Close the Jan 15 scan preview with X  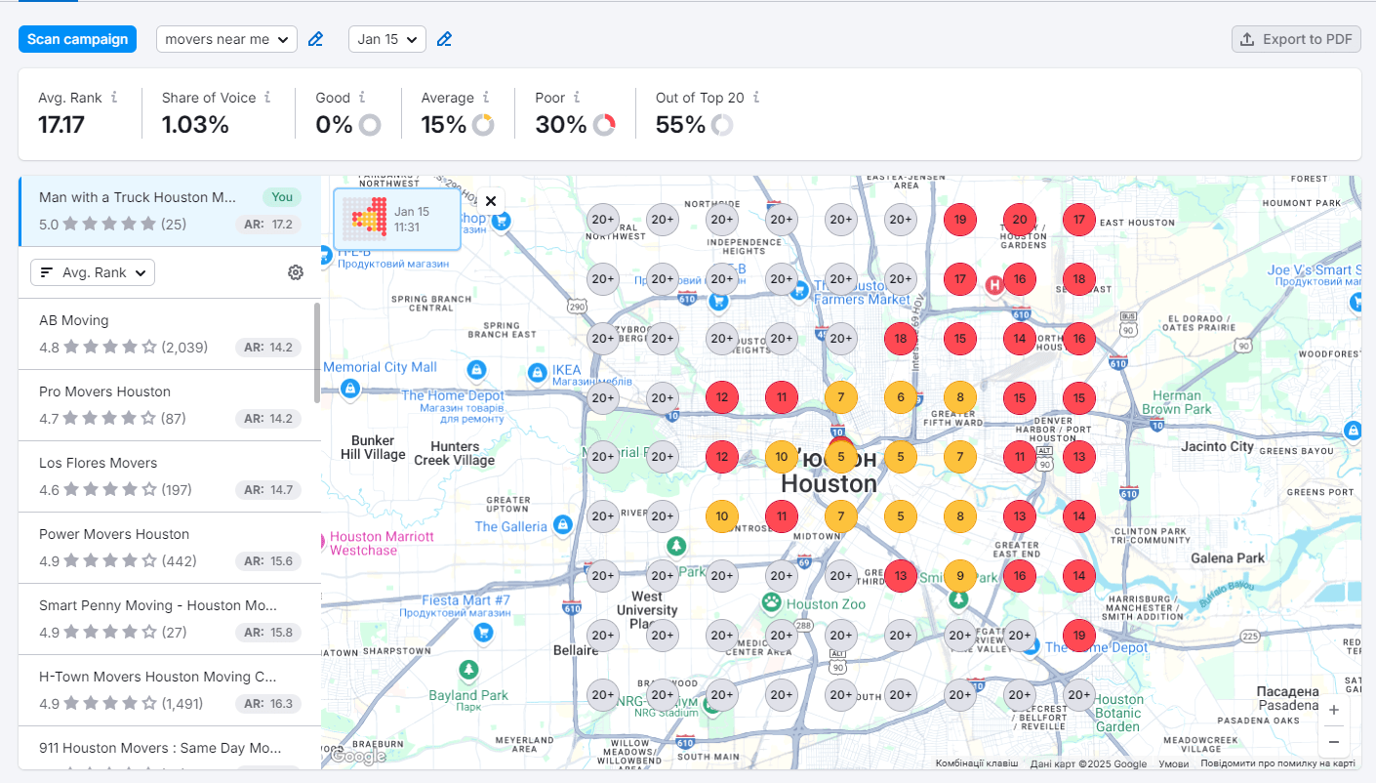pyautogui.click(x=491, y=201)
